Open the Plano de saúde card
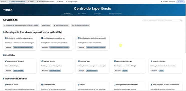Screen dimensions: 186x91 coord(20,86)
